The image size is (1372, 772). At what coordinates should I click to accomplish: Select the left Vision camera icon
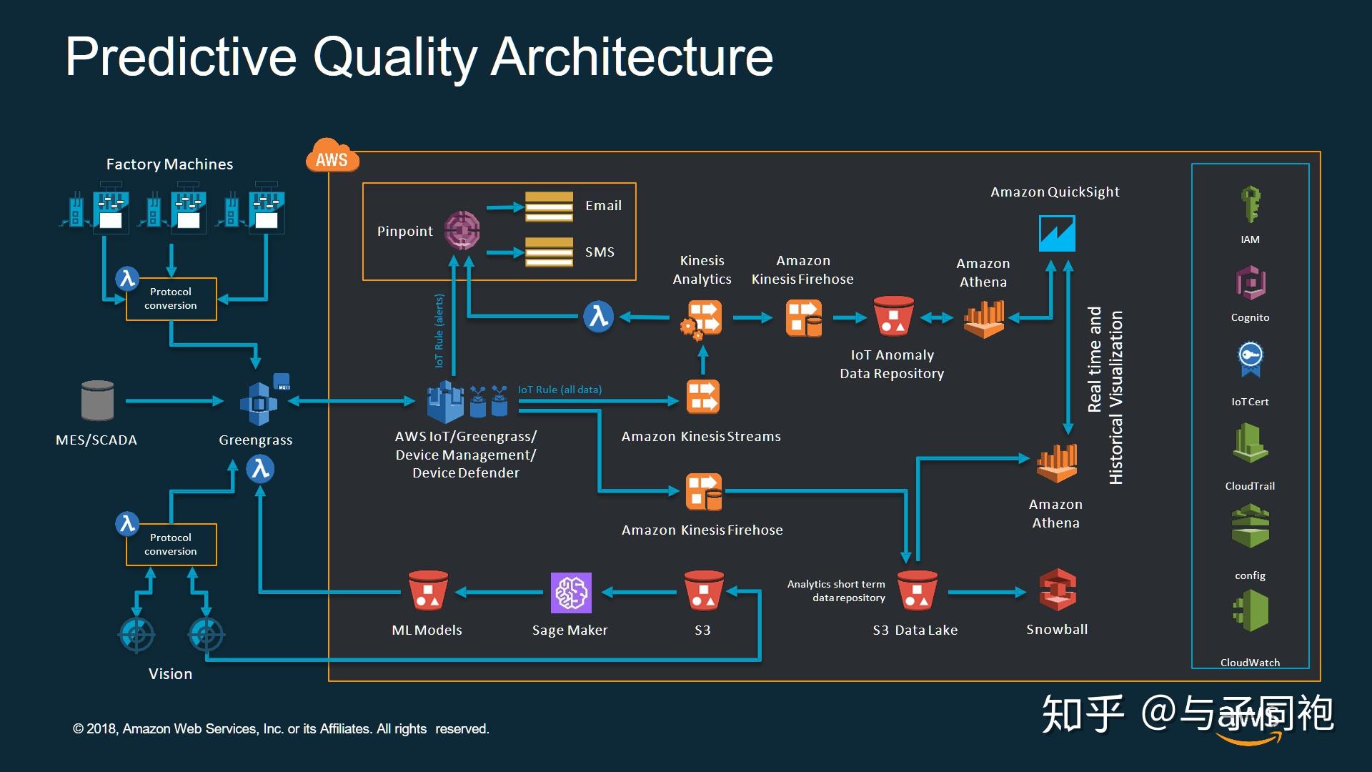tap(136, 634)
